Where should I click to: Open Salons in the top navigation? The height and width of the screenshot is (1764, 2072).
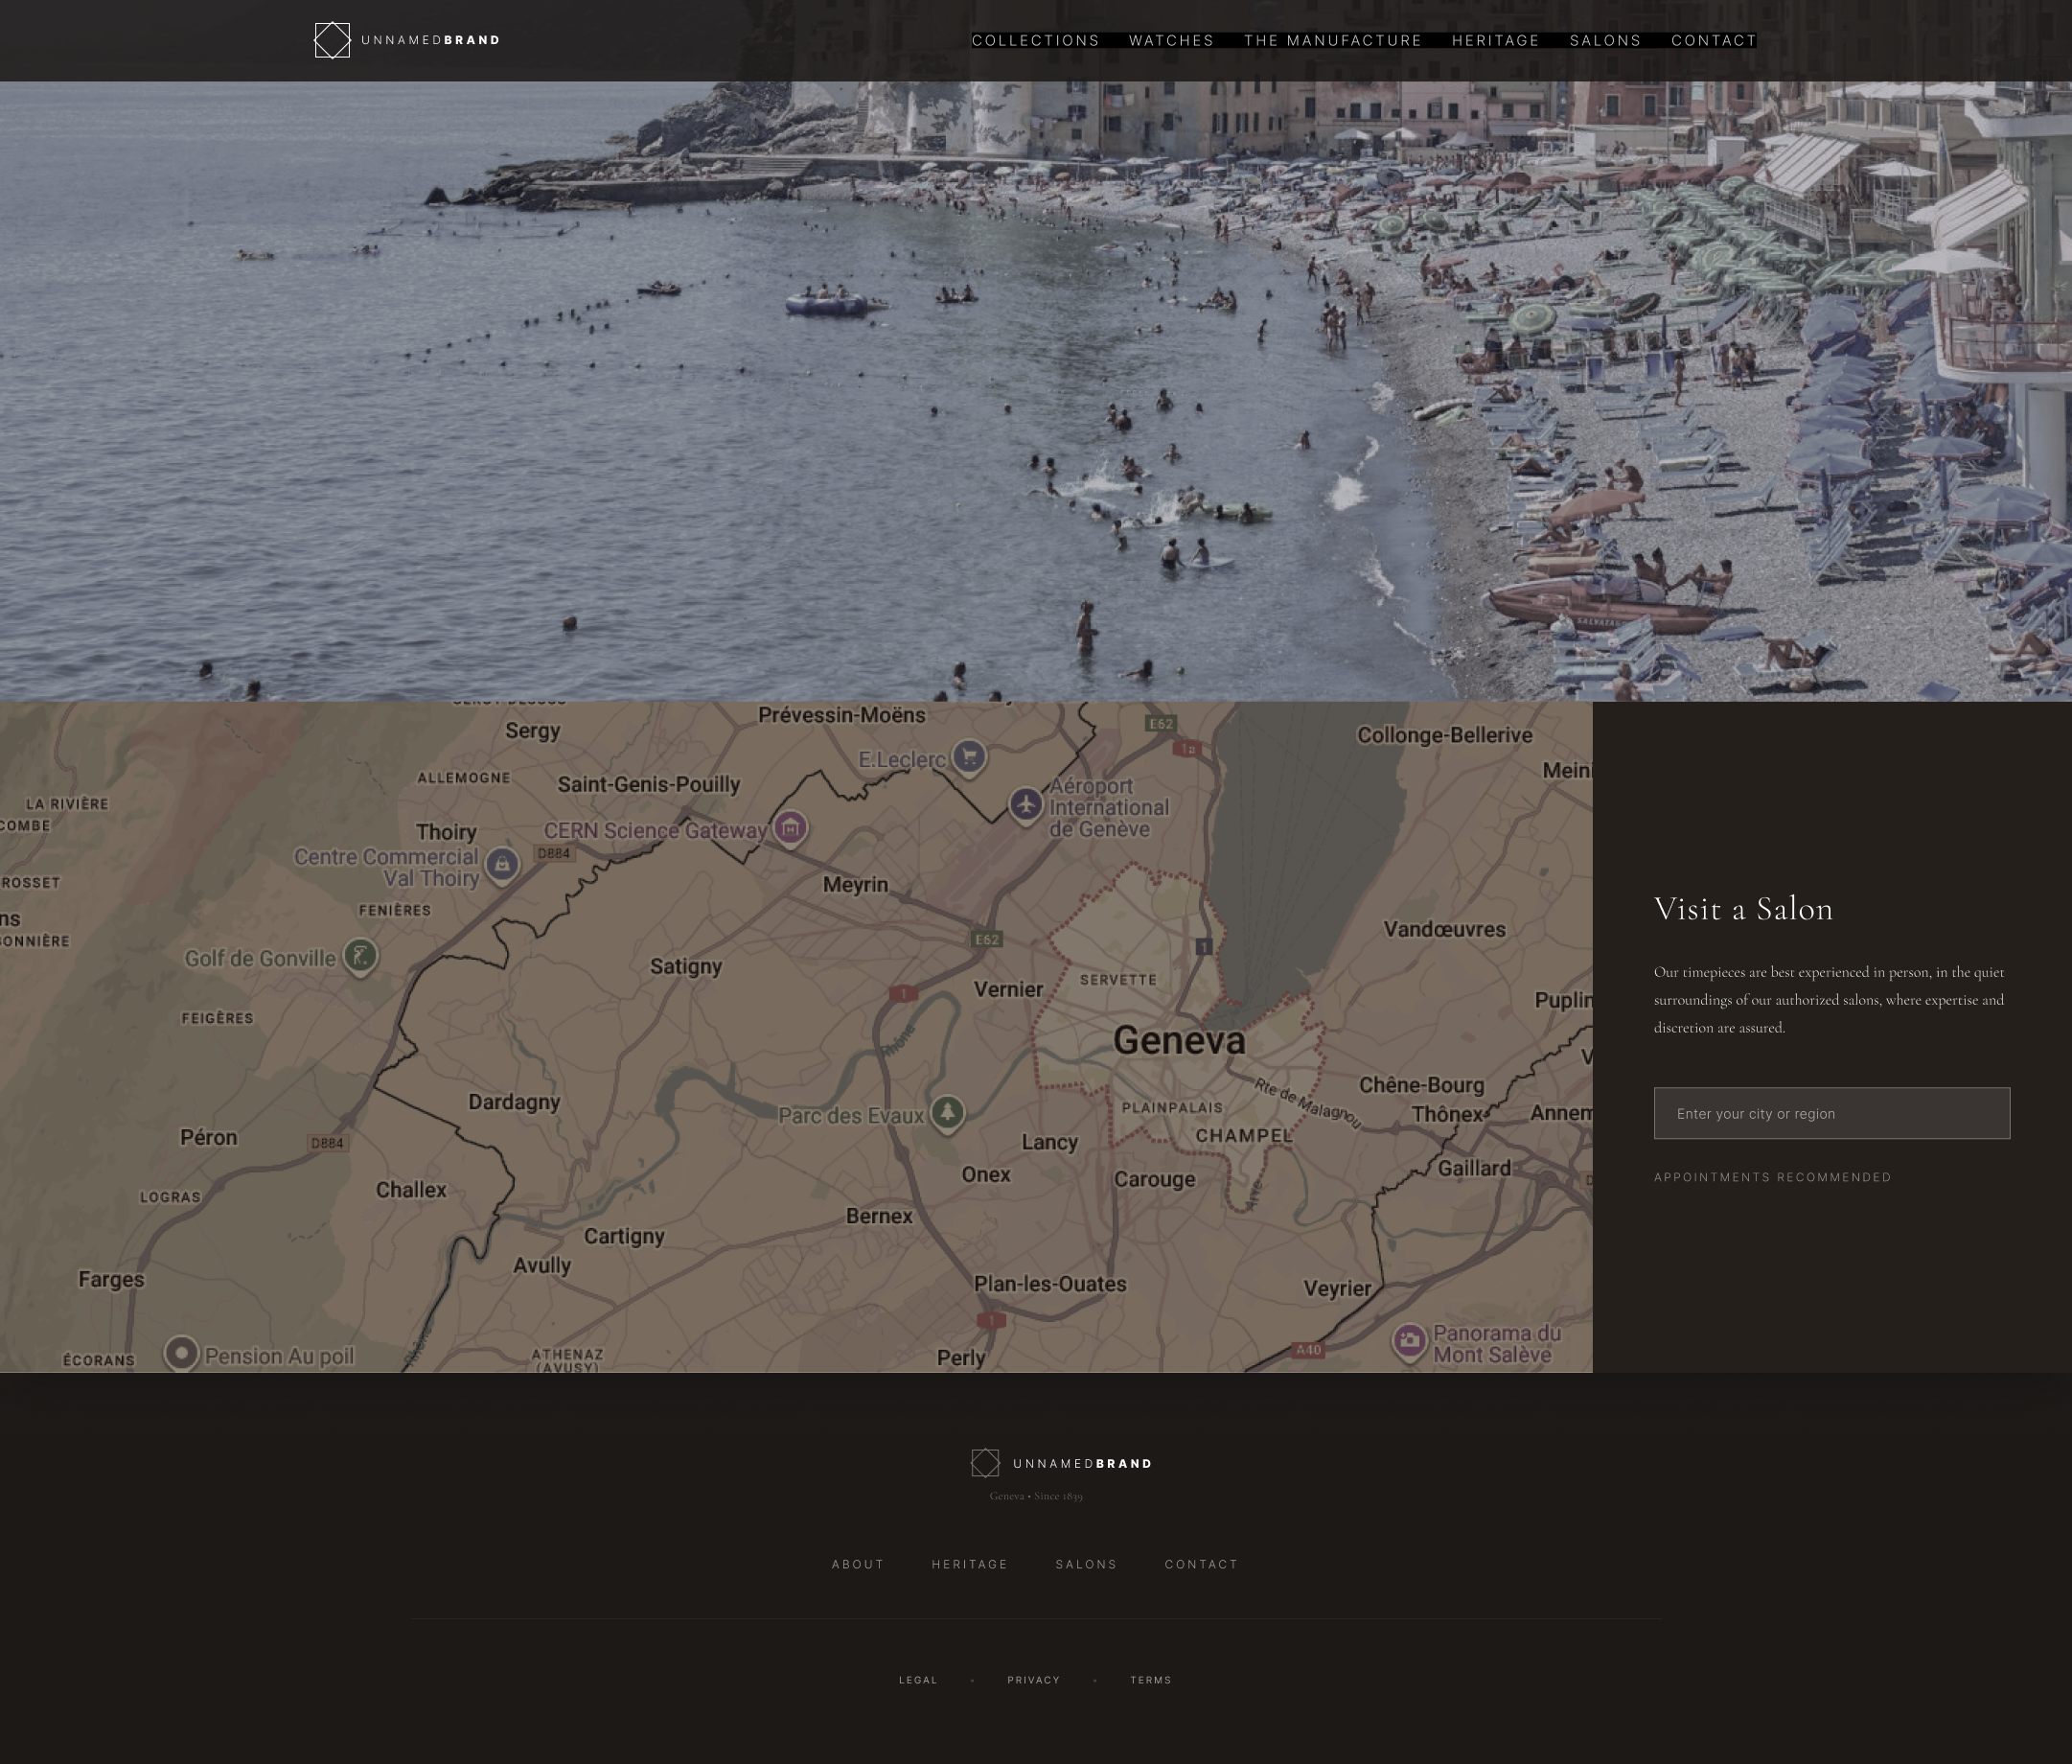coord(1605,41)
